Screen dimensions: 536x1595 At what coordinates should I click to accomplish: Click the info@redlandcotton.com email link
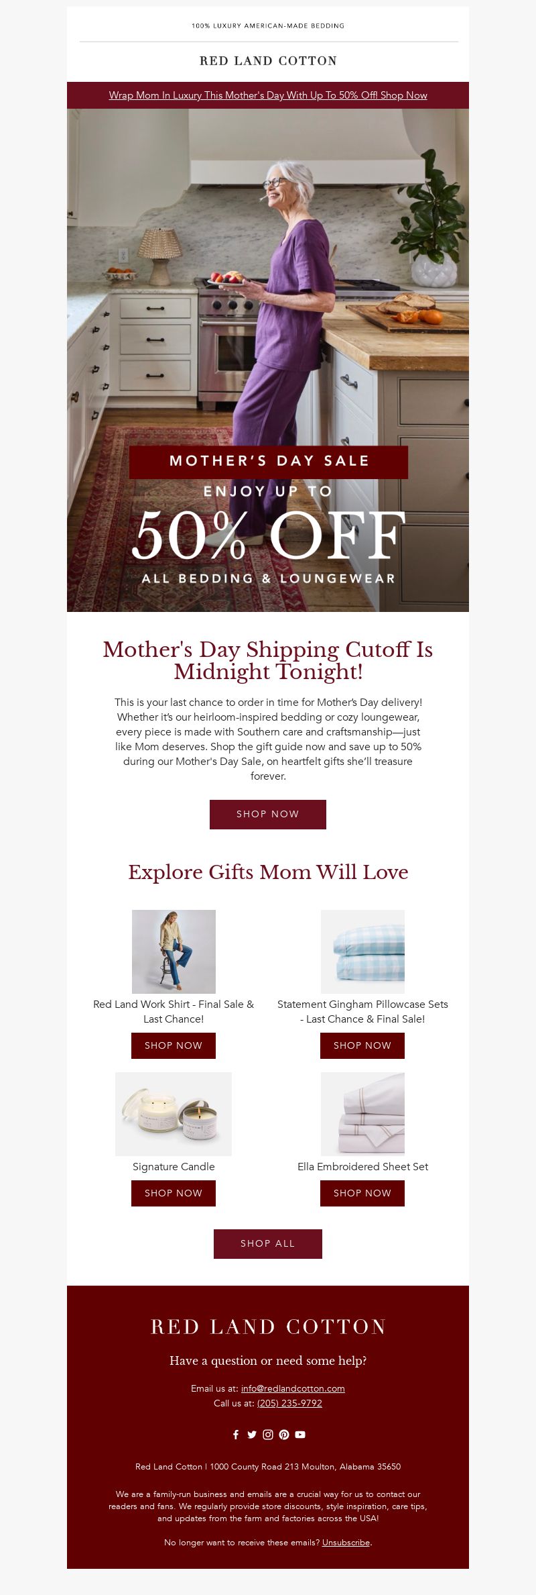coord(293,1388)
